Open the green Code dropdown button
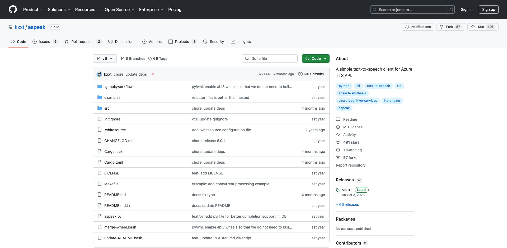The image size is (507, 248). (x=316, y=59)
